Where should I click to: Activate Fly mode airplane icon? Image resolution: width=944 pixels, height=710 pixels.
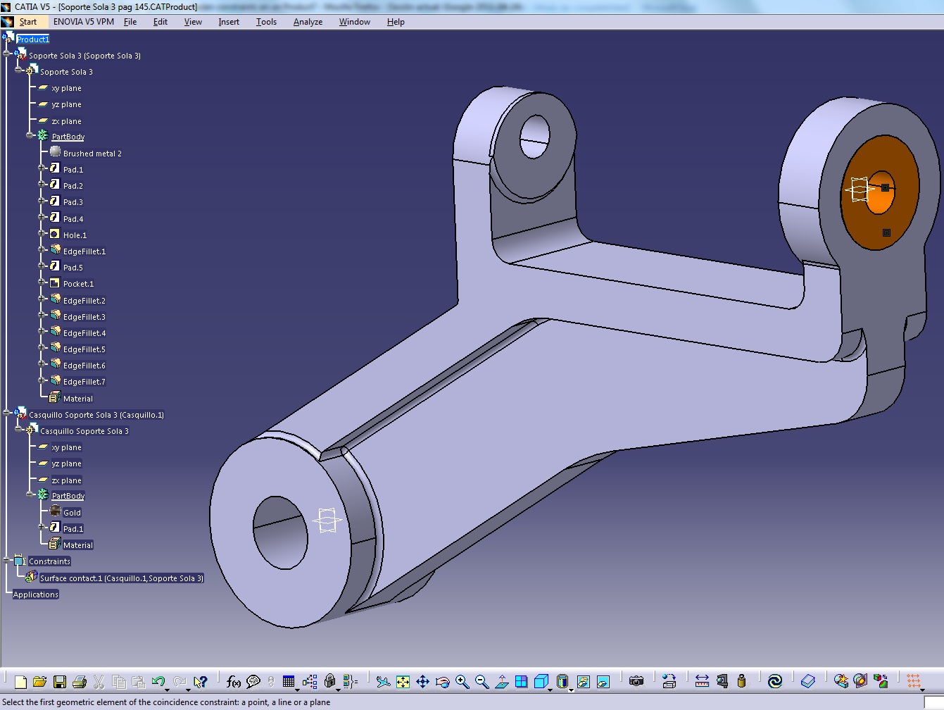coord(383,681)
